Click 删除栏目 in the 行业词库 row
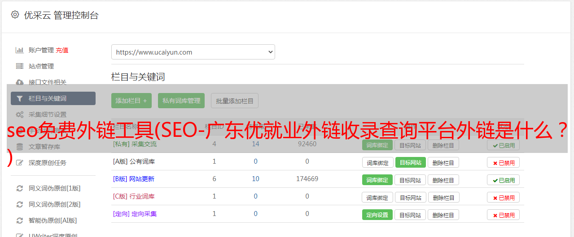The height and width of the screenshot is (237, 574). coord(443,197)
